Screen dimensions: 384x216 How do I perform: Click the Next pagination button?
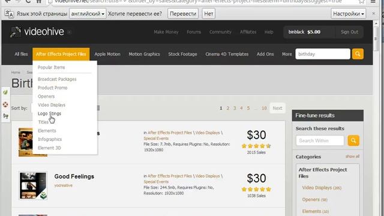pos(277,108)
